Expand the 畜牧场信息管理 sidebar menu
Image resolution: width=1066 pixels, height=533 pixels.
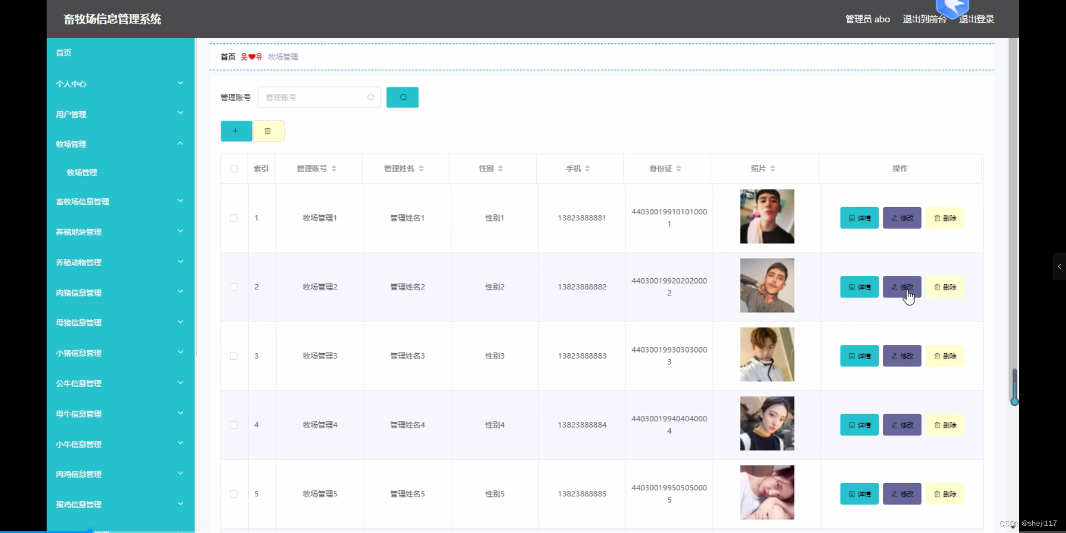click(x=120, y=202)
